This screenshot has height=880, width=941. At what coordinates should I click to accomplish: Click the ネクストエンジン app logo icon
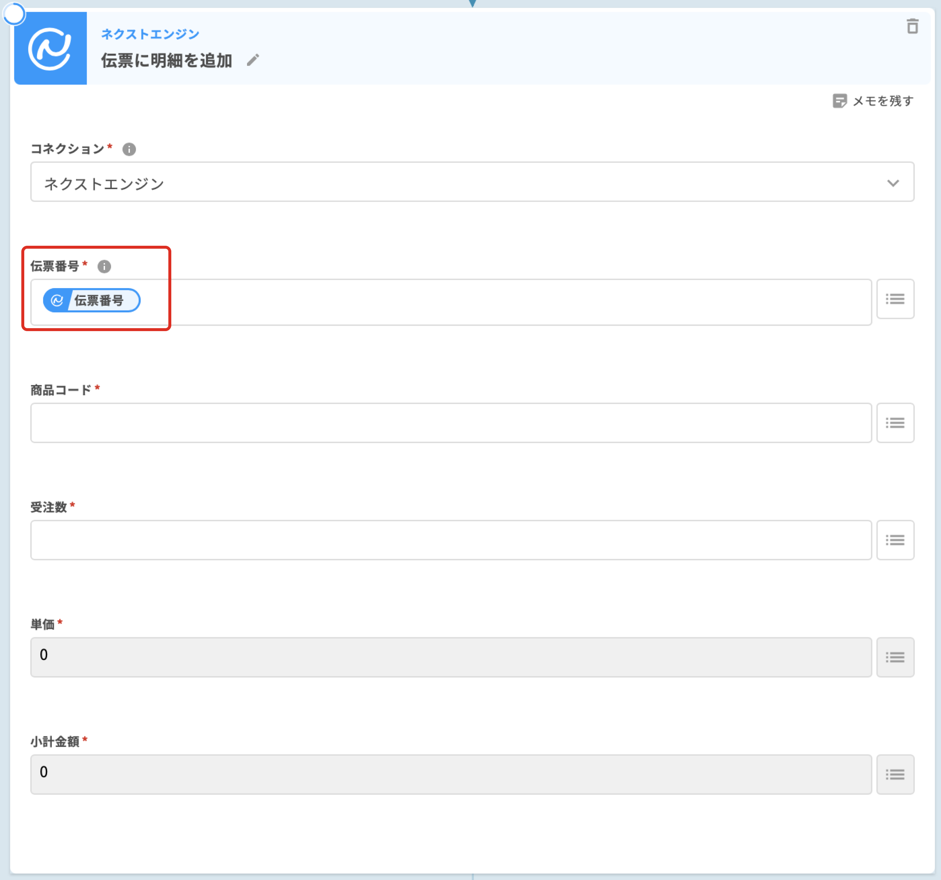(x=50, y=48)
